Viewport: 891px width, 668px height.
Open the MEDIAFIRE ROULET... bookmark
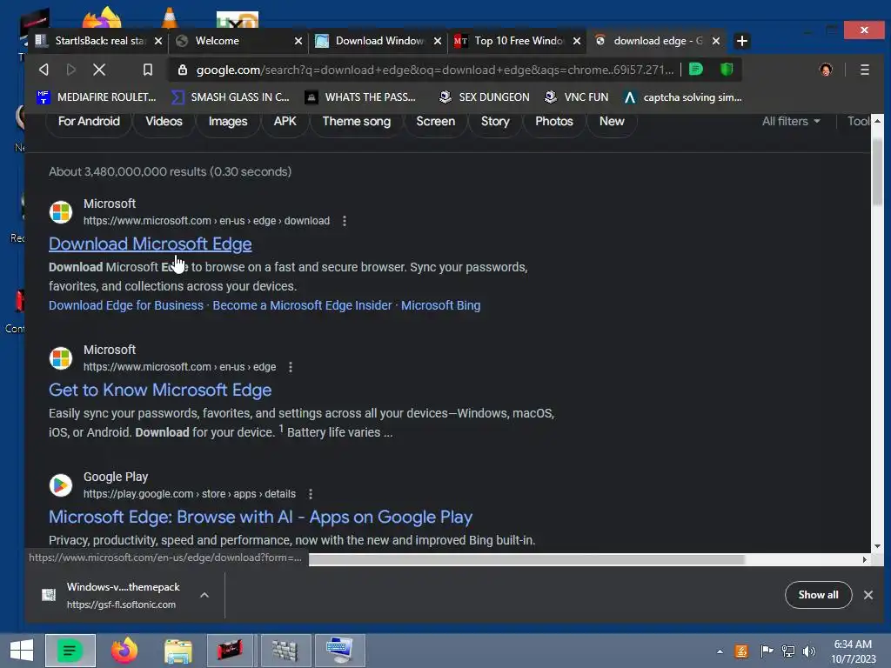pyautogui.click(x=96, y=97)
